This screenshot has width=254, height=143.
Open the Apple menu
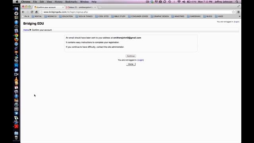click(x=17, y=2)
